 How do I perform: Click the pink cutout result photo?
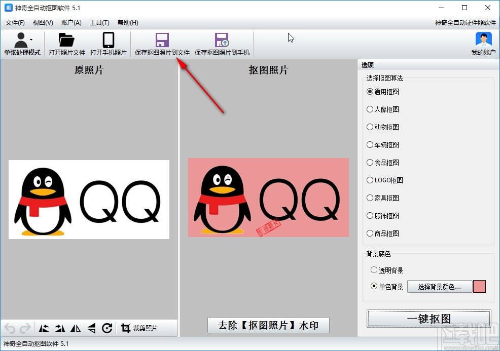pos(268,198)
